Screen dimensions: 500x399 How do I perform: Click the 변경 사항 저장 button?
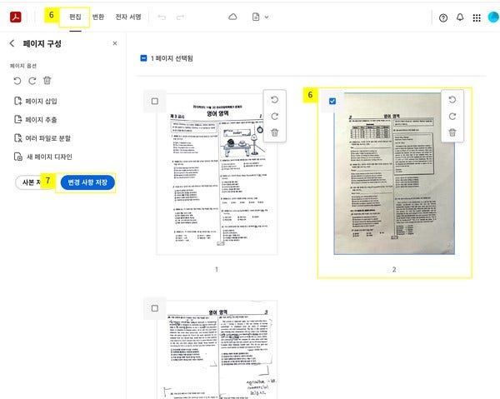click(x=87, y=182)
